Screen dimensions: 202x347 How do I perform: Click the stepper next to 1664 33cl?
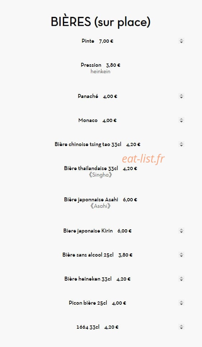181,327
